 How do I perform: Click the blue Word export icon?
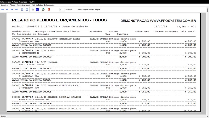pos(37,9)
